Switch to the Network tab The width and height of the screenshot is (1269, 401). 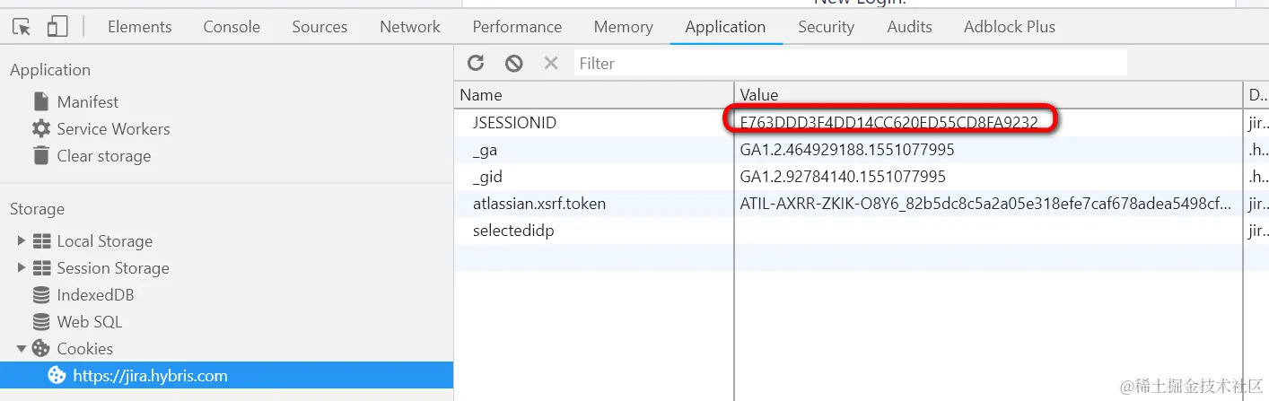tap(410, 27)
